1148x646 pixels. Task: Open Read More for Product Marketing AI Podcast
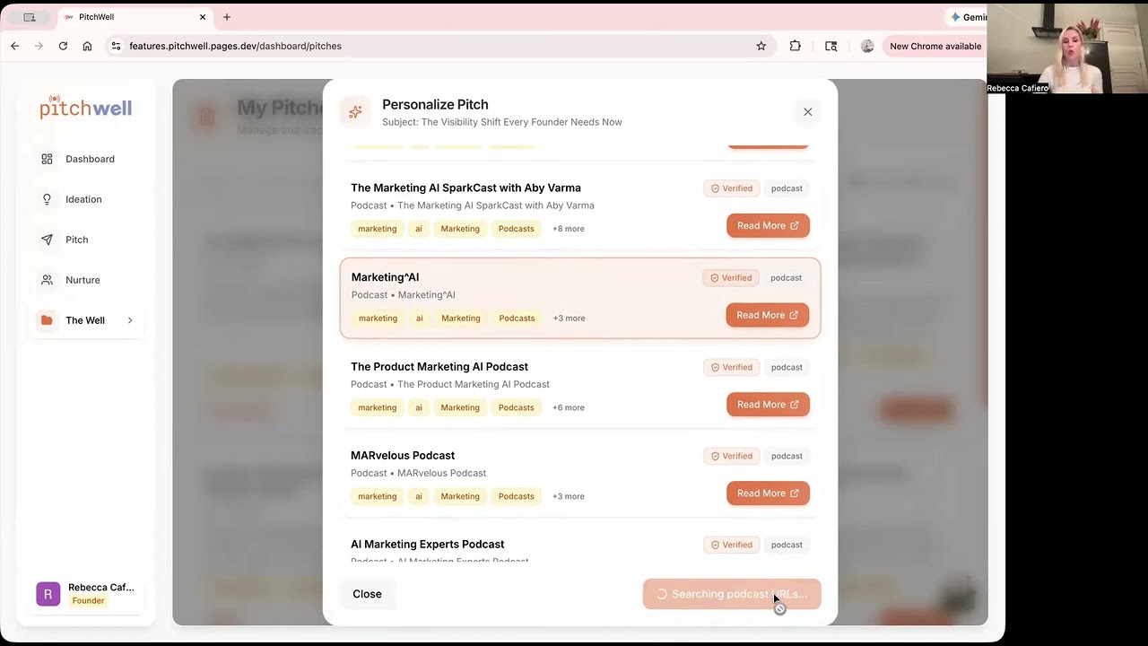coord(768,405)
